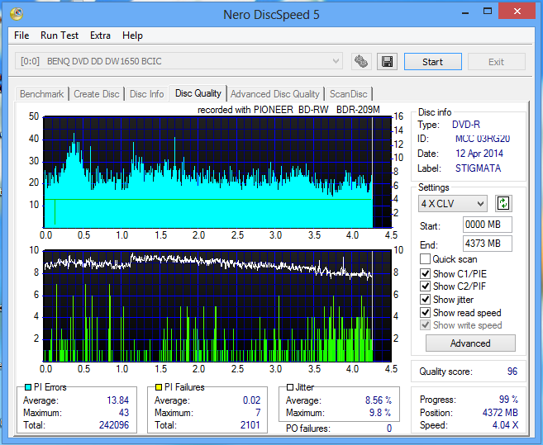Switch to the ScanDisc tab
This screenshot has width=543, height=445.
[349, 94]
